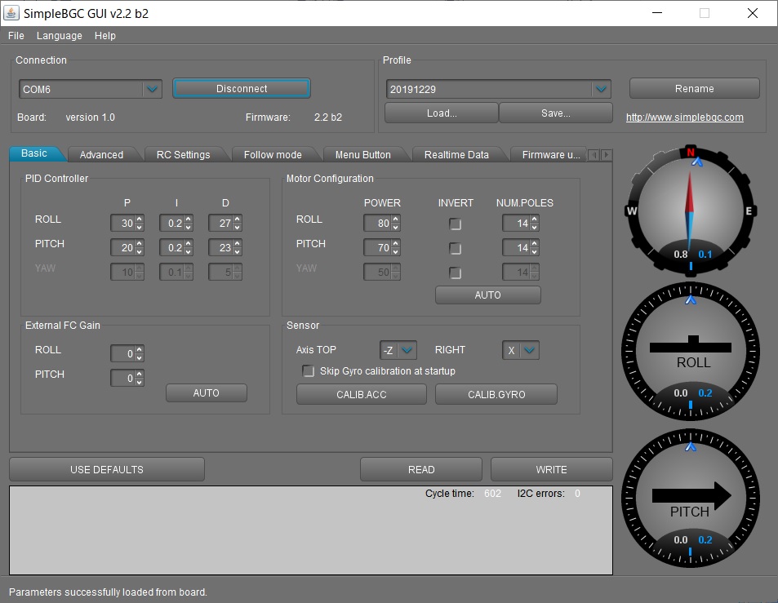The height and width of the screenshot is (603, 778).
Task: Open the Language menu
Action: click(x=59, y=36)
